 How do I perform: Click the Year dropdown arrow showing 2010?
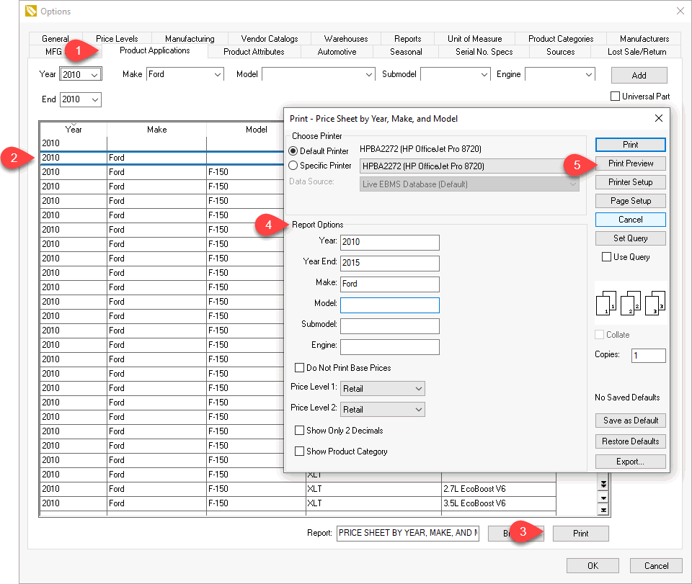click(x=94, y=73)
